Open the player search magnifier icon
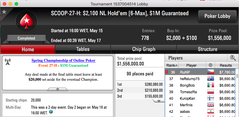This screenshot has width=239, height=117. tap(232, 58)
